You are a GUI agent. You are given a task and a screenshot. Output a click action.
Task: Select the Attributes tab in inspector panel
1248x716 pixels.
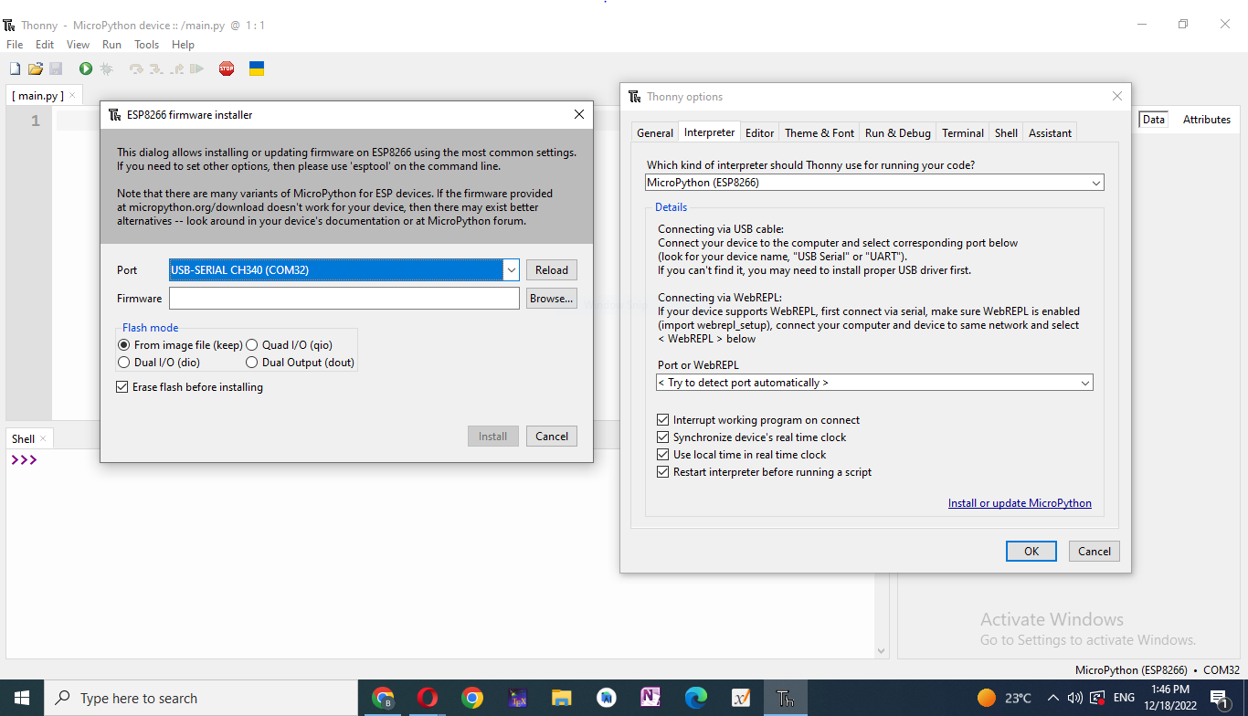point(1207,120)
